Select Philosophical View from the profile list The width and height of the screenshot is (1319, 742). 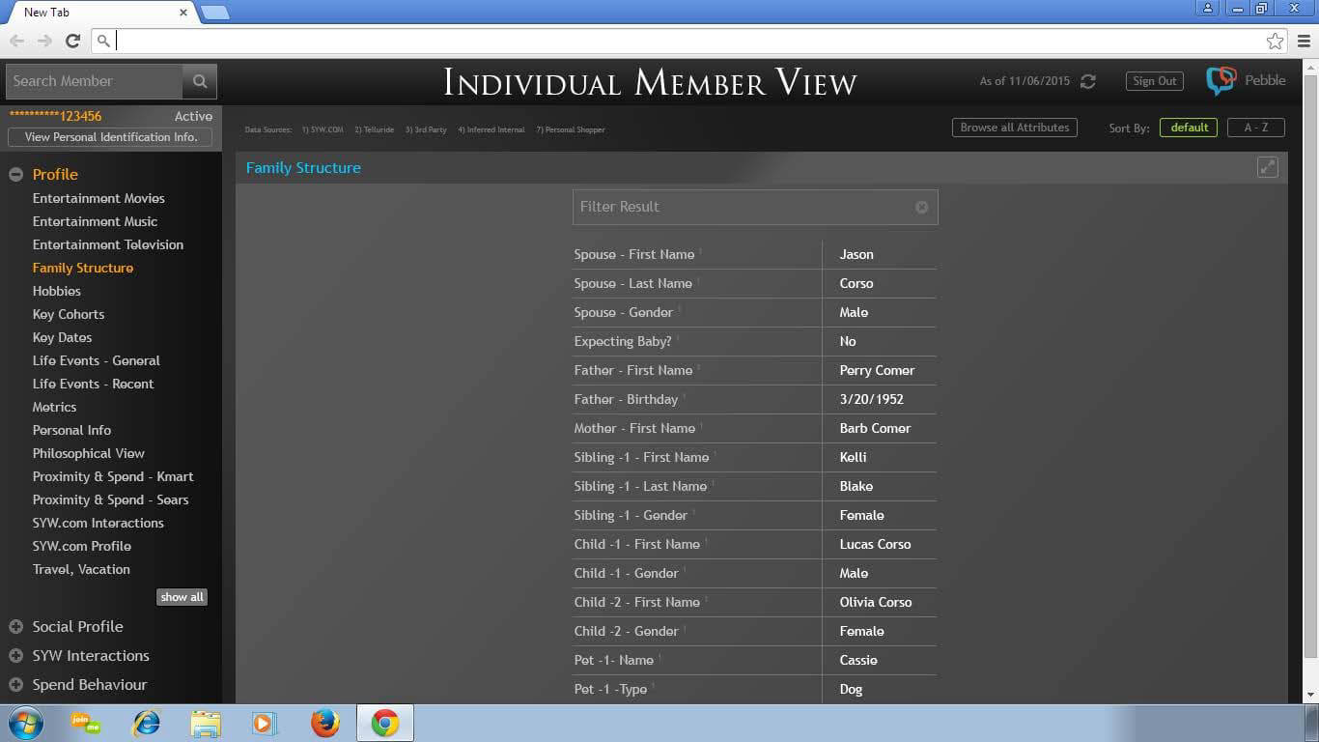[x=89, y=453]
